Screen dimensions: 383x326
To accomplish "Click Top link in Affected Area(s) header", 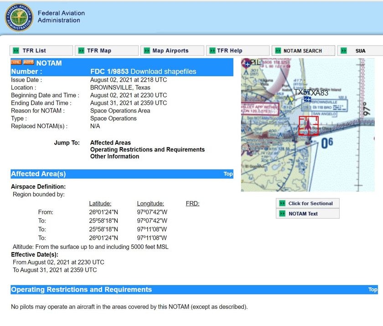I will tap(228, 174).
